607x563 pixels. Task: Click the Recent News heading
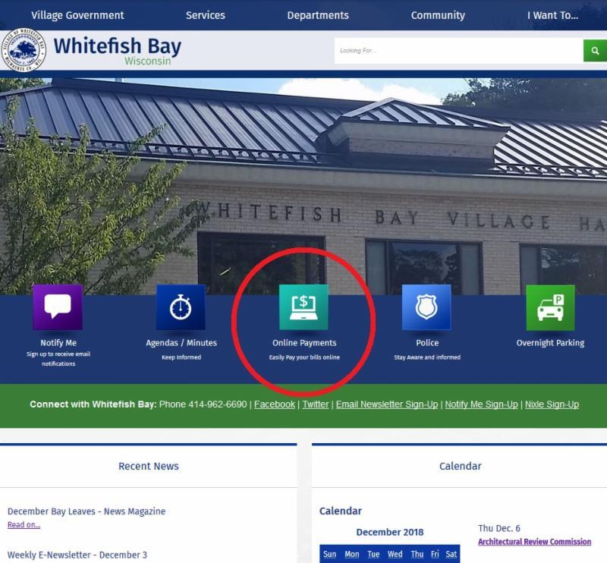[149, 466]
